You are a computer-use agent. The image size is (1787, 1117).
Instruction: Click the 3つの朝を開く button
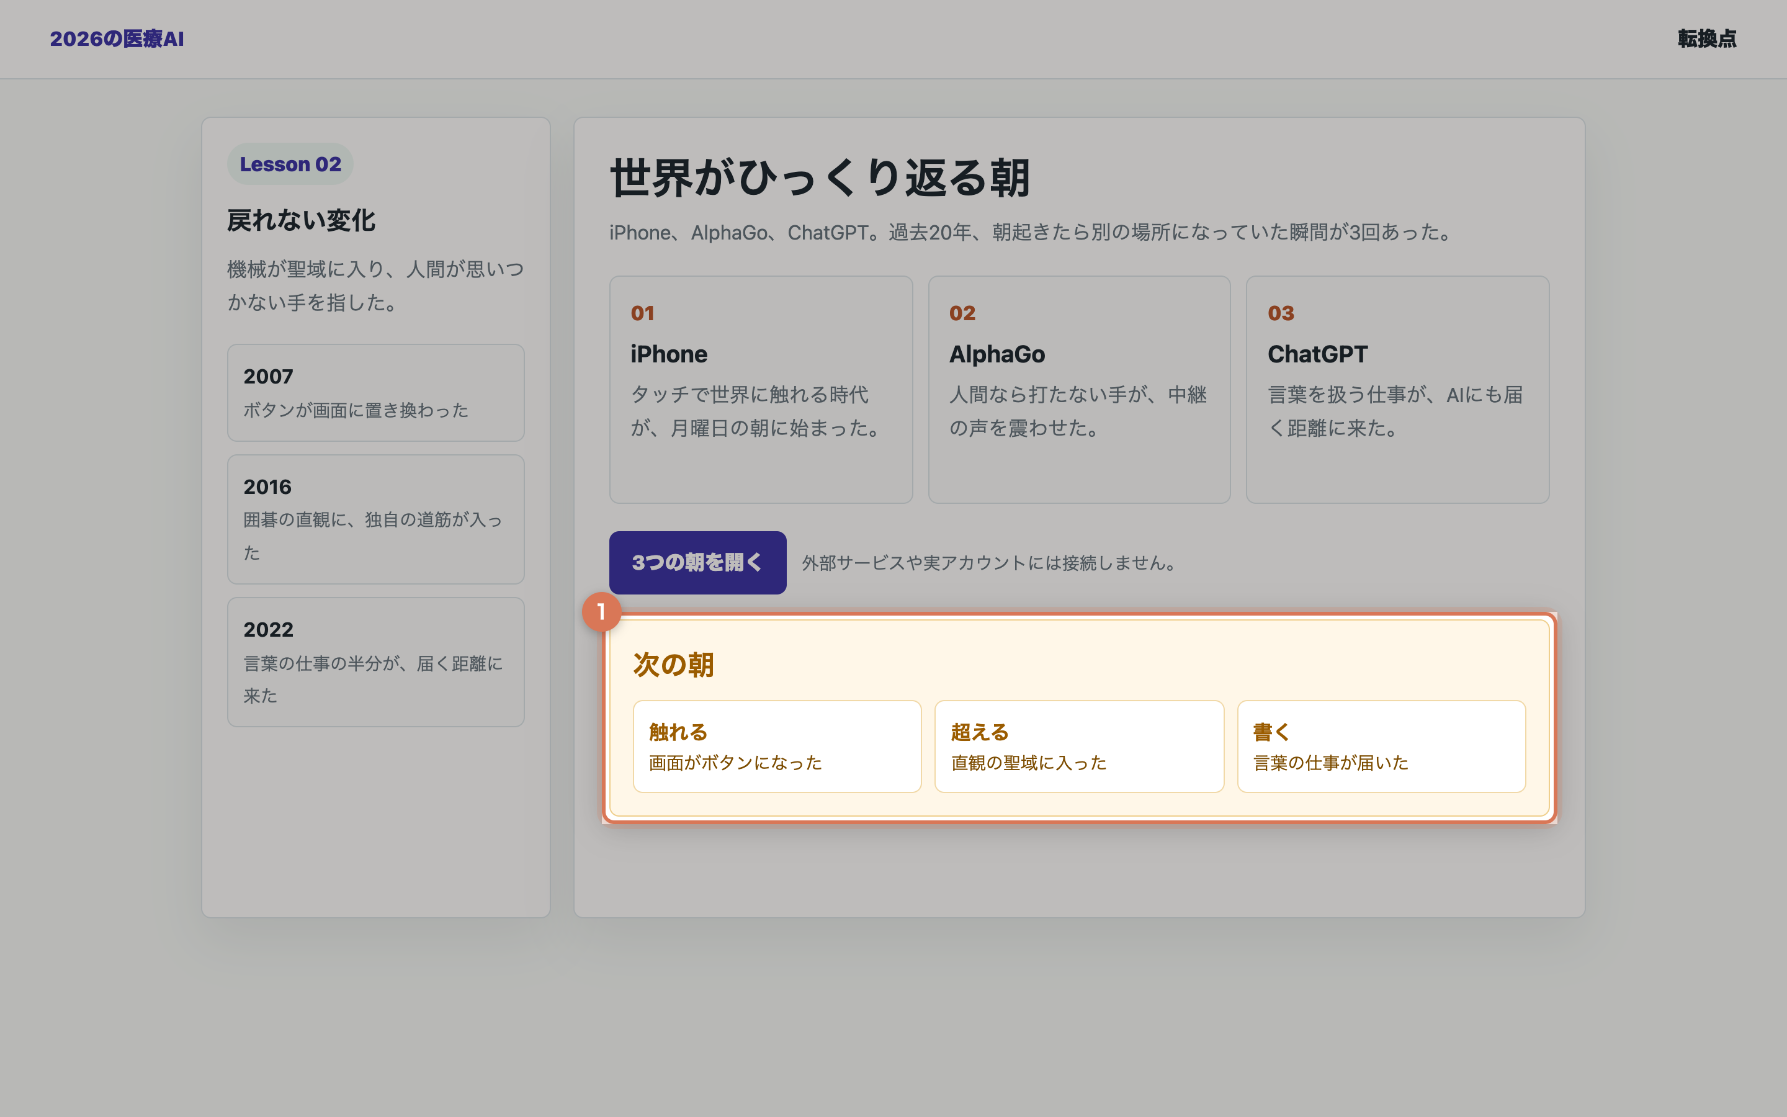tap(697, 562)
